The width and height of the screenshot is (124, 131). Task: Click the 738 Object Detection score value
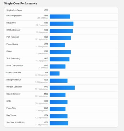tap(47, 72)
